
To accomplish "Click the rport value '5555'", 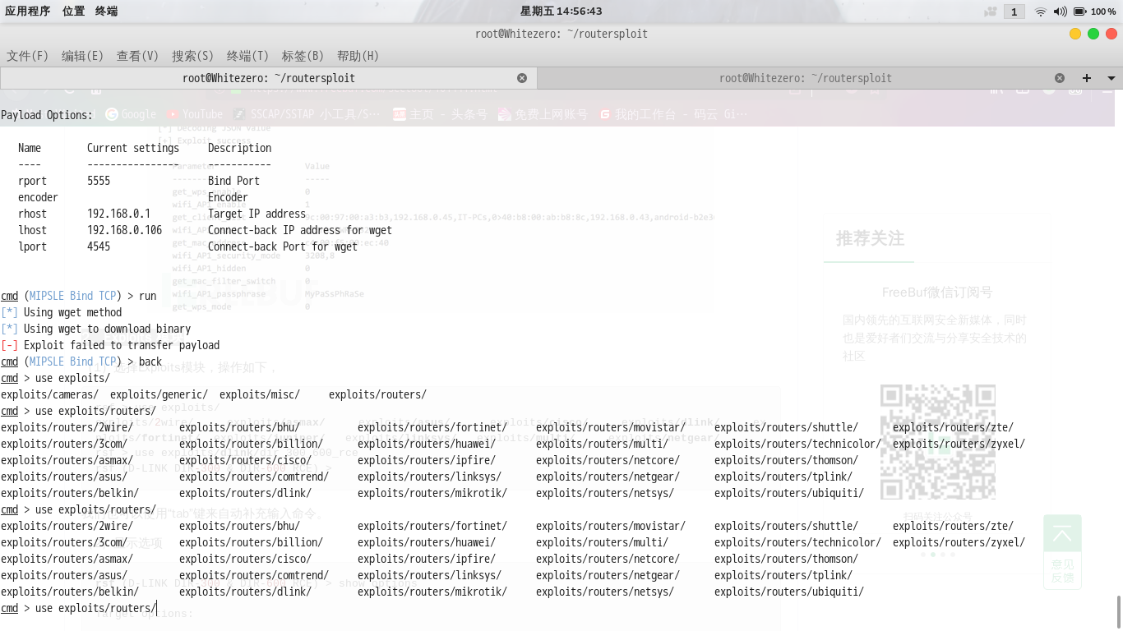I will click(99, 181).
